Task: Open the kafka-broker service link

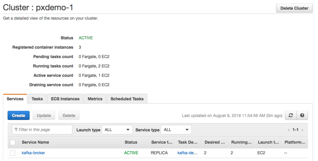Action: [33, 153]
